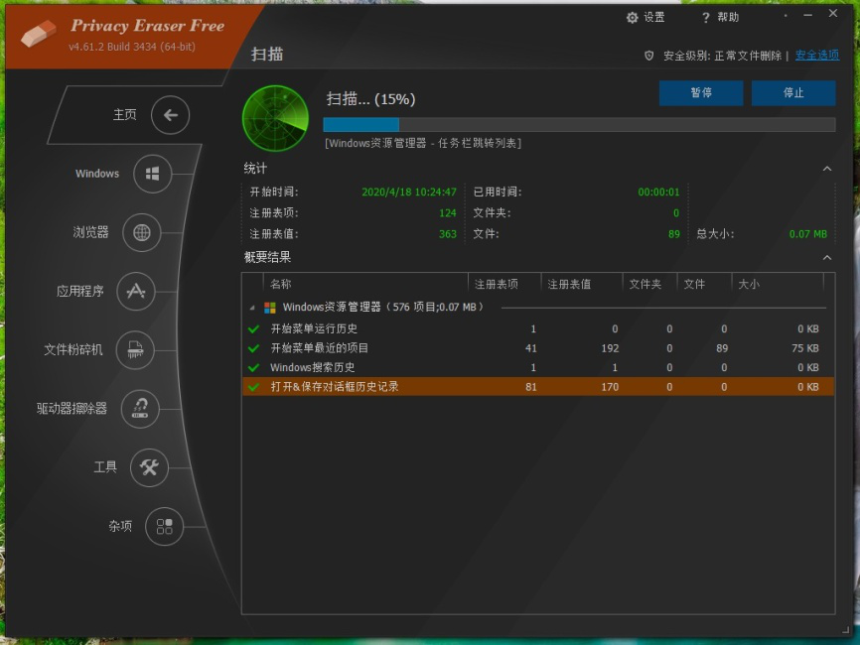The image size is (860, 645).
Task: Click start time value 2020/4/18 10:24:47
Action: (x=408, y=193)
